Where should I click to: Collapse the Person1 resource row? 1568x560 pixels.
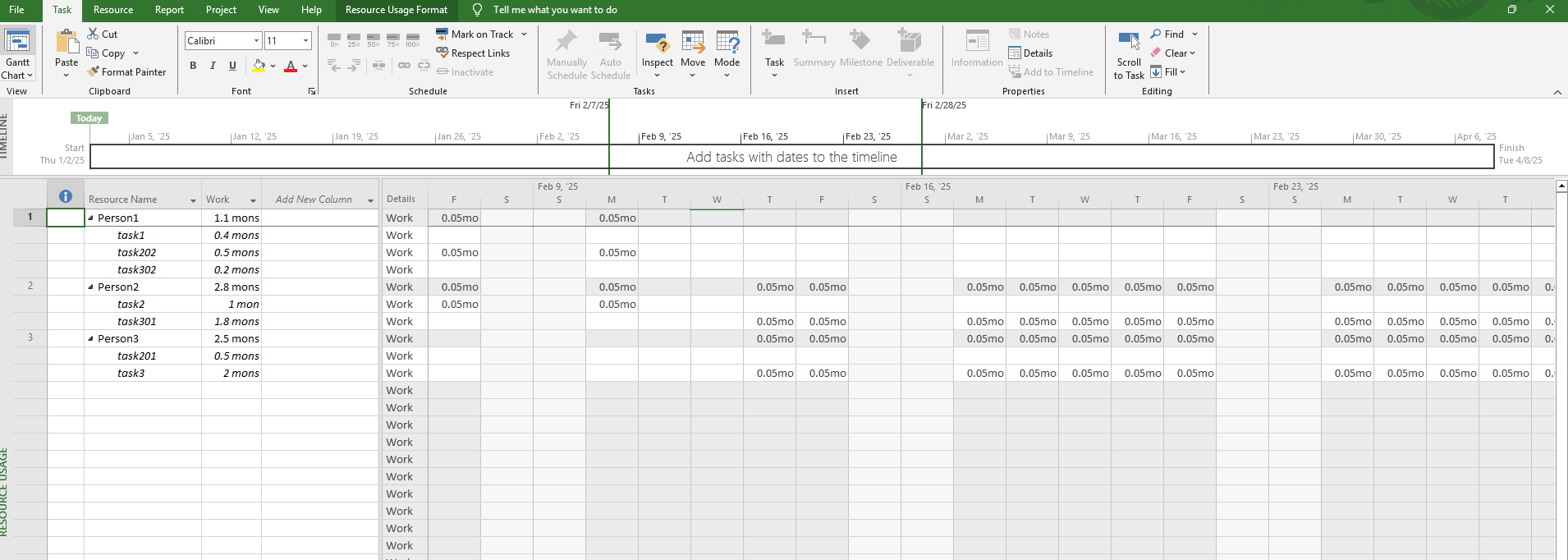coord(90,218)
